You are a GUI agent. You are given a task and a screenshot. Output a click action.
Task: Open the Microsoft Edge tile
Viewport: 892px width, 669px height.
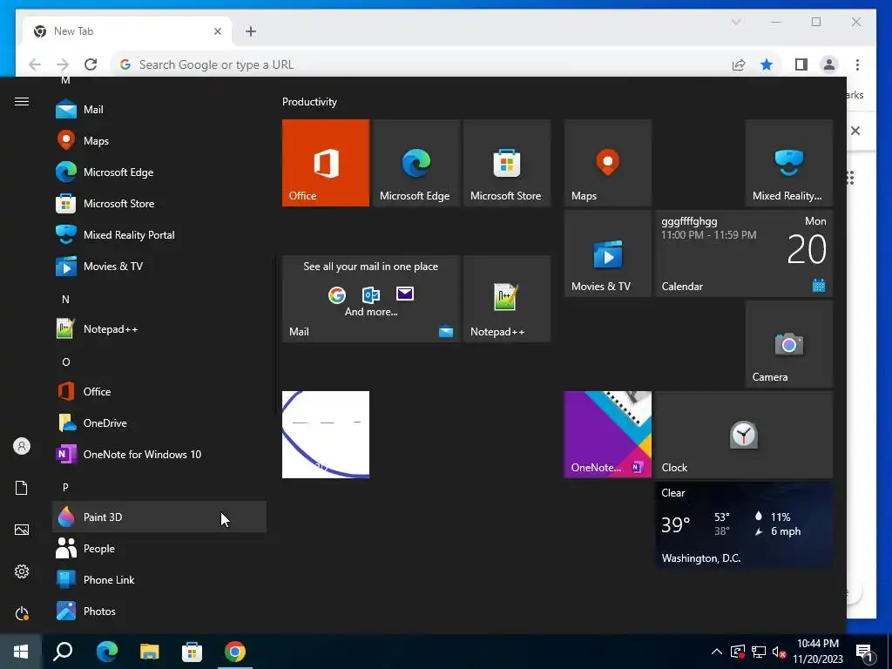point(416,163)
